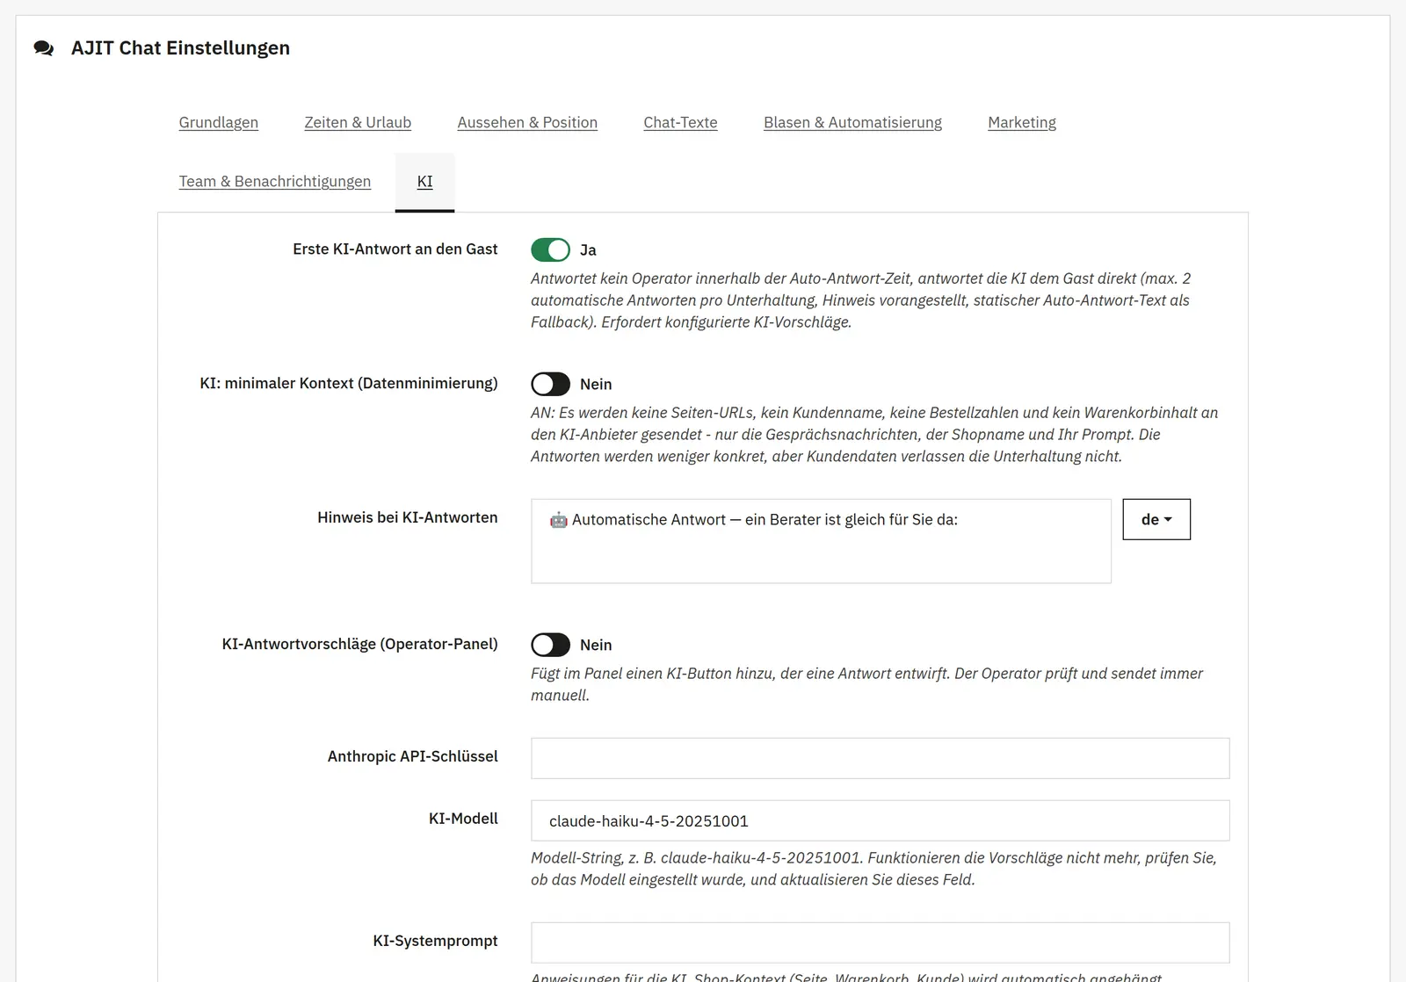Disable the Erste KI-Antwort an den Gast toggle
1406x982 pixels.
coord(550,250)
